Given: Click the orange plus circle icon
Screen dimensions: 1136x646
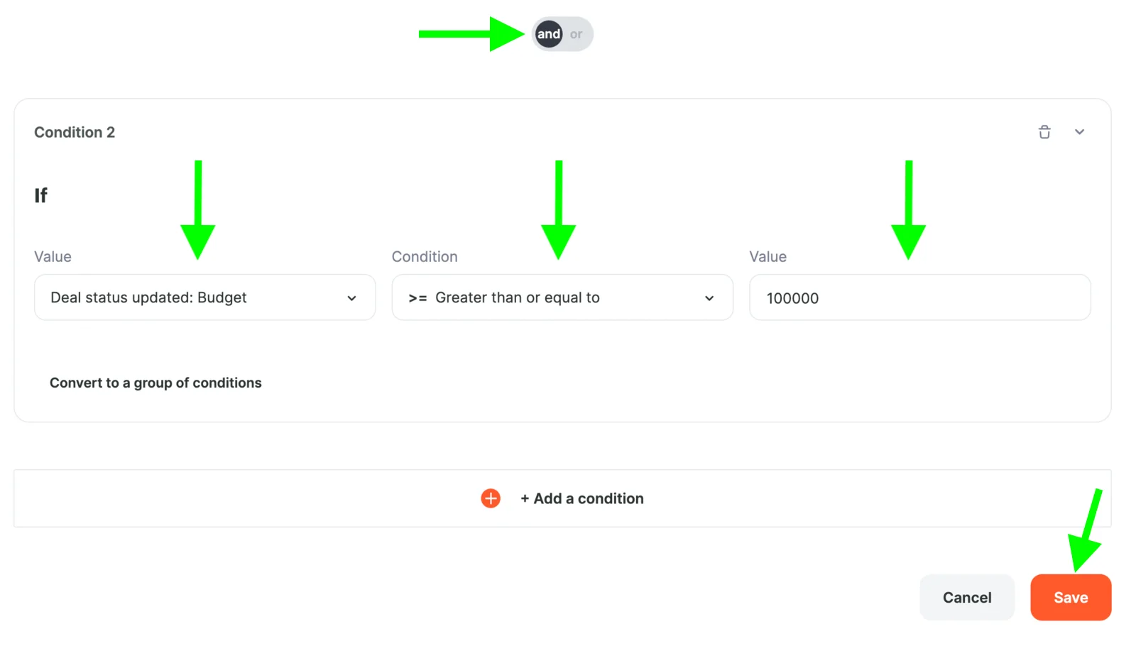Looking at the screenshot, I should (491, 498).
